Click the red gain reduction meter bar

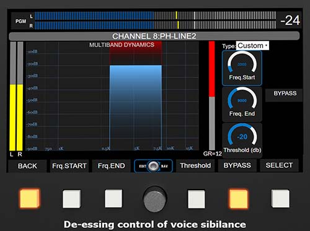[212, 69]
